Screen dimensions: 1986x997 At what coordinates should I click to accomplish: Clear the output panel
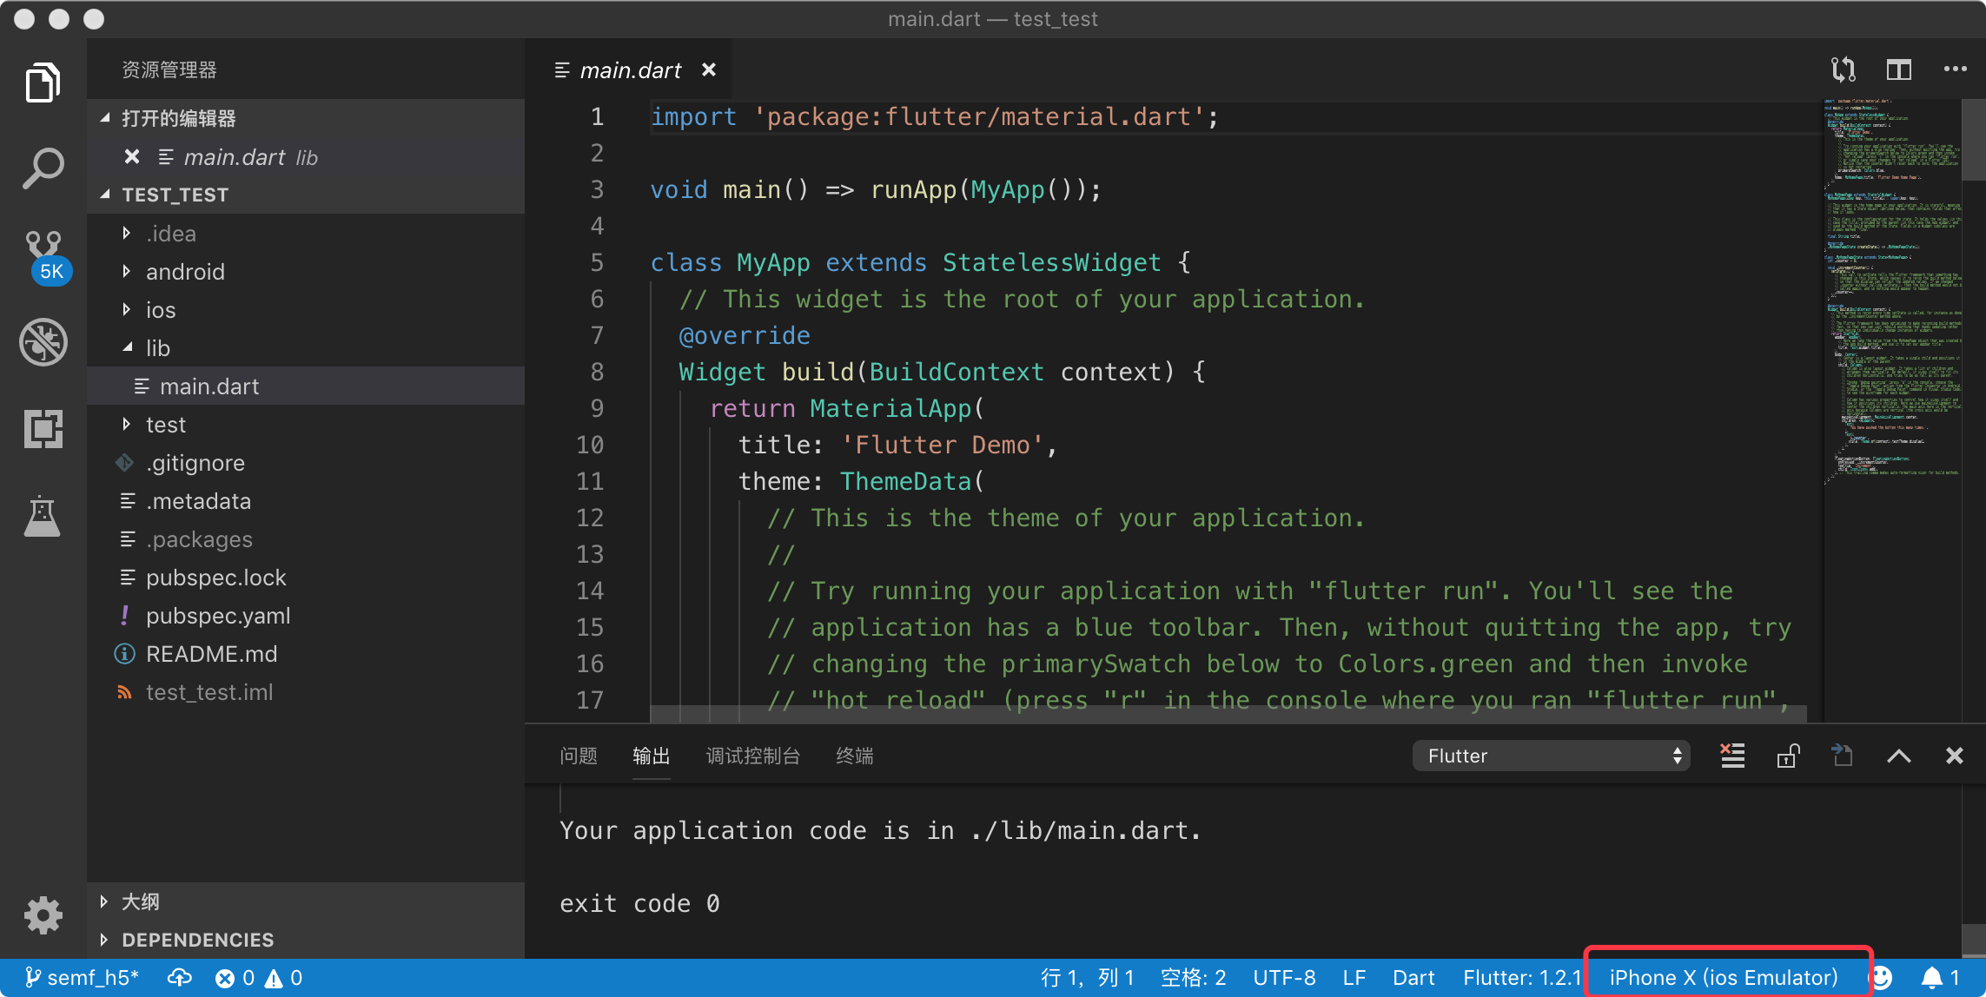1733,756
